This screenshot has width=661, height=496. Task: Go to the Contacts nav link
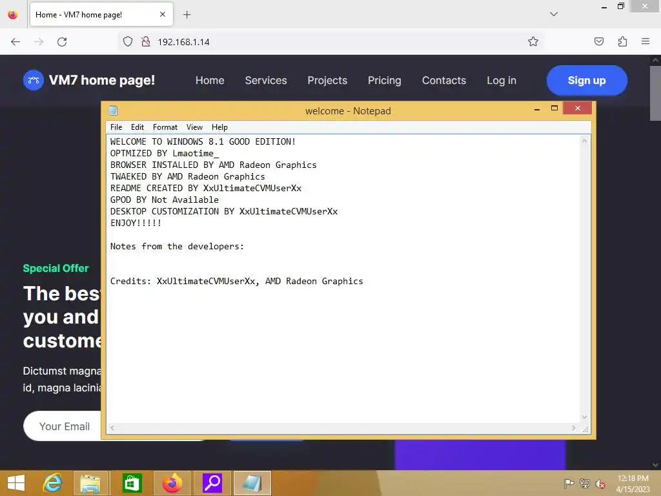pos(444,80)
